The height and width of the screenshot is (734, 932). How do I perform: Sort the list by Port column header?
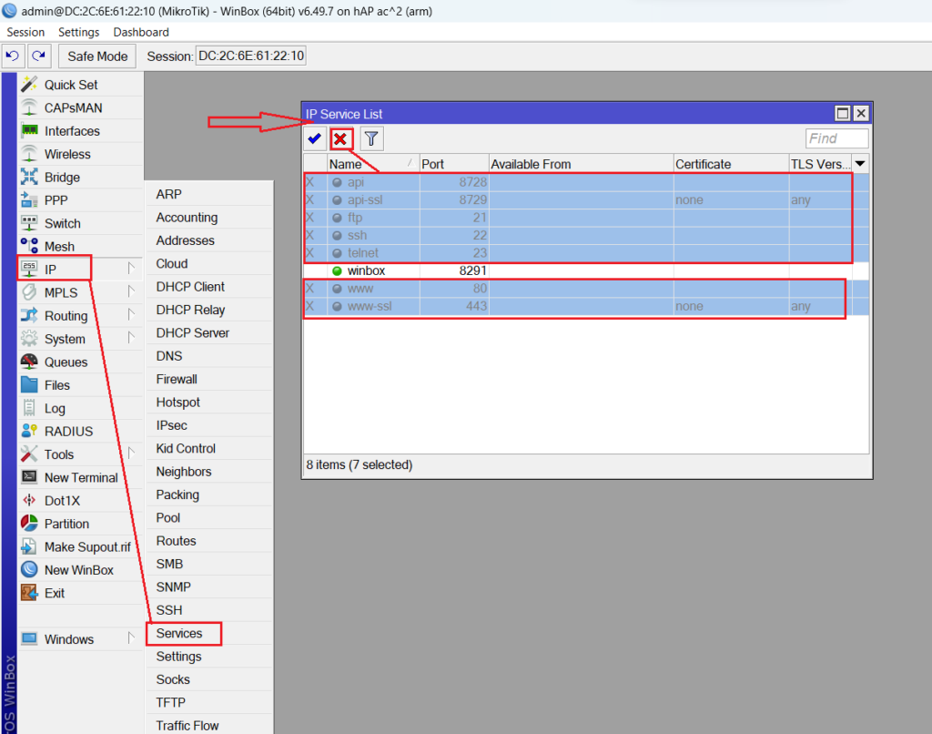[452, 164]
